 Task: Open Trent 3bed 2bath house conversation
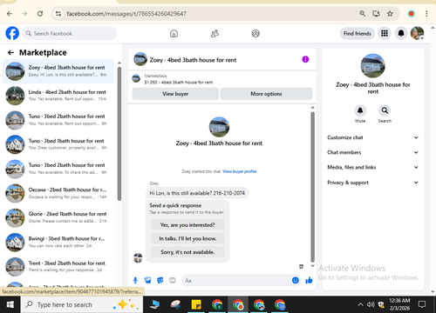point(58,266)
